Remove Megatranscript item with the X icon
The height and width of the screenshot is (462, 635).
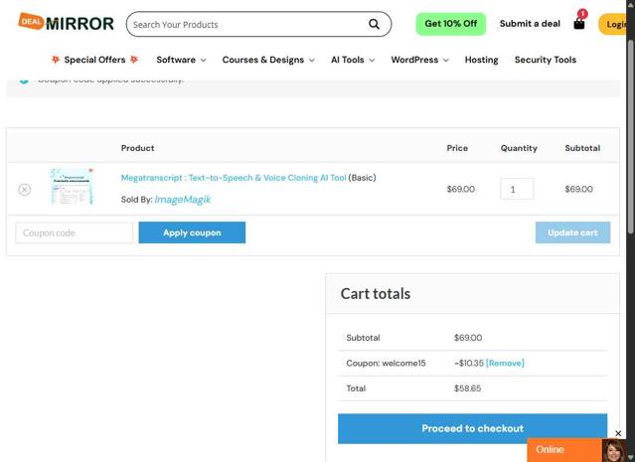(x=24, y=189)
